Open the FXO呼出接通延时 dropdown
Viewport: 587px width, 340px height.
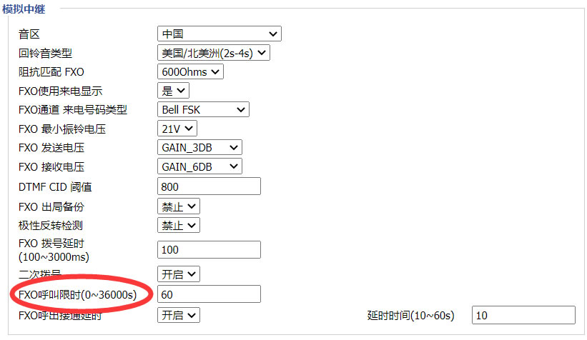[x=178, y=315]
